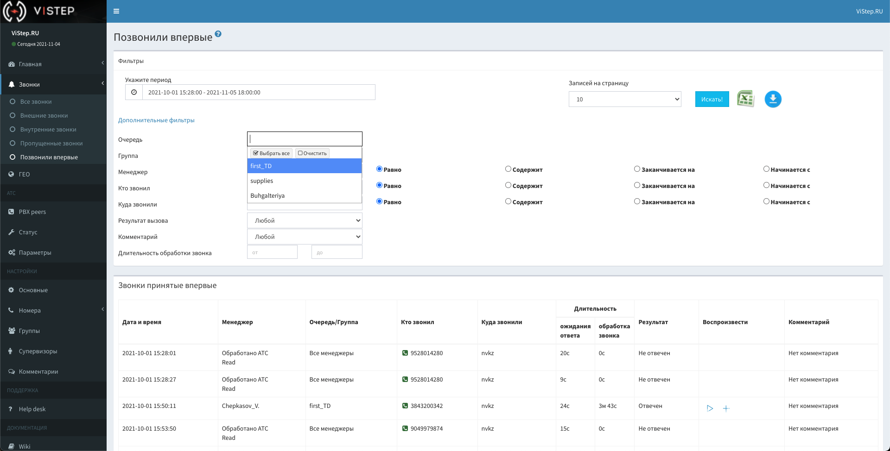
Task: Open 'Результат вызова' dropdown
Action: 305,220
